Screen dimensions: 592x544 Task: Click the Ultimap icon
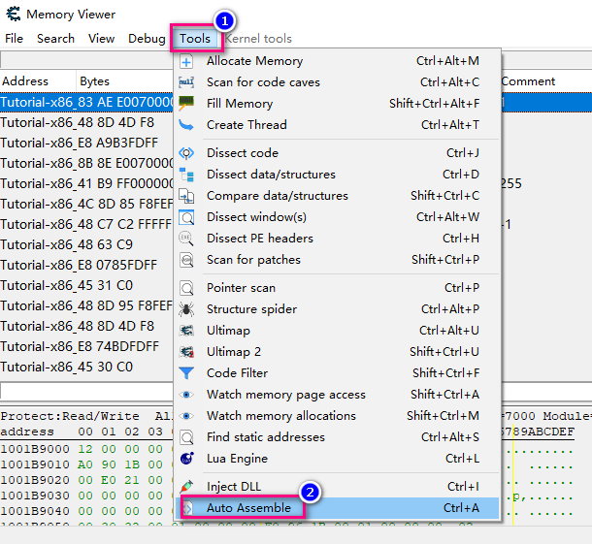click(x=186, y=331)
